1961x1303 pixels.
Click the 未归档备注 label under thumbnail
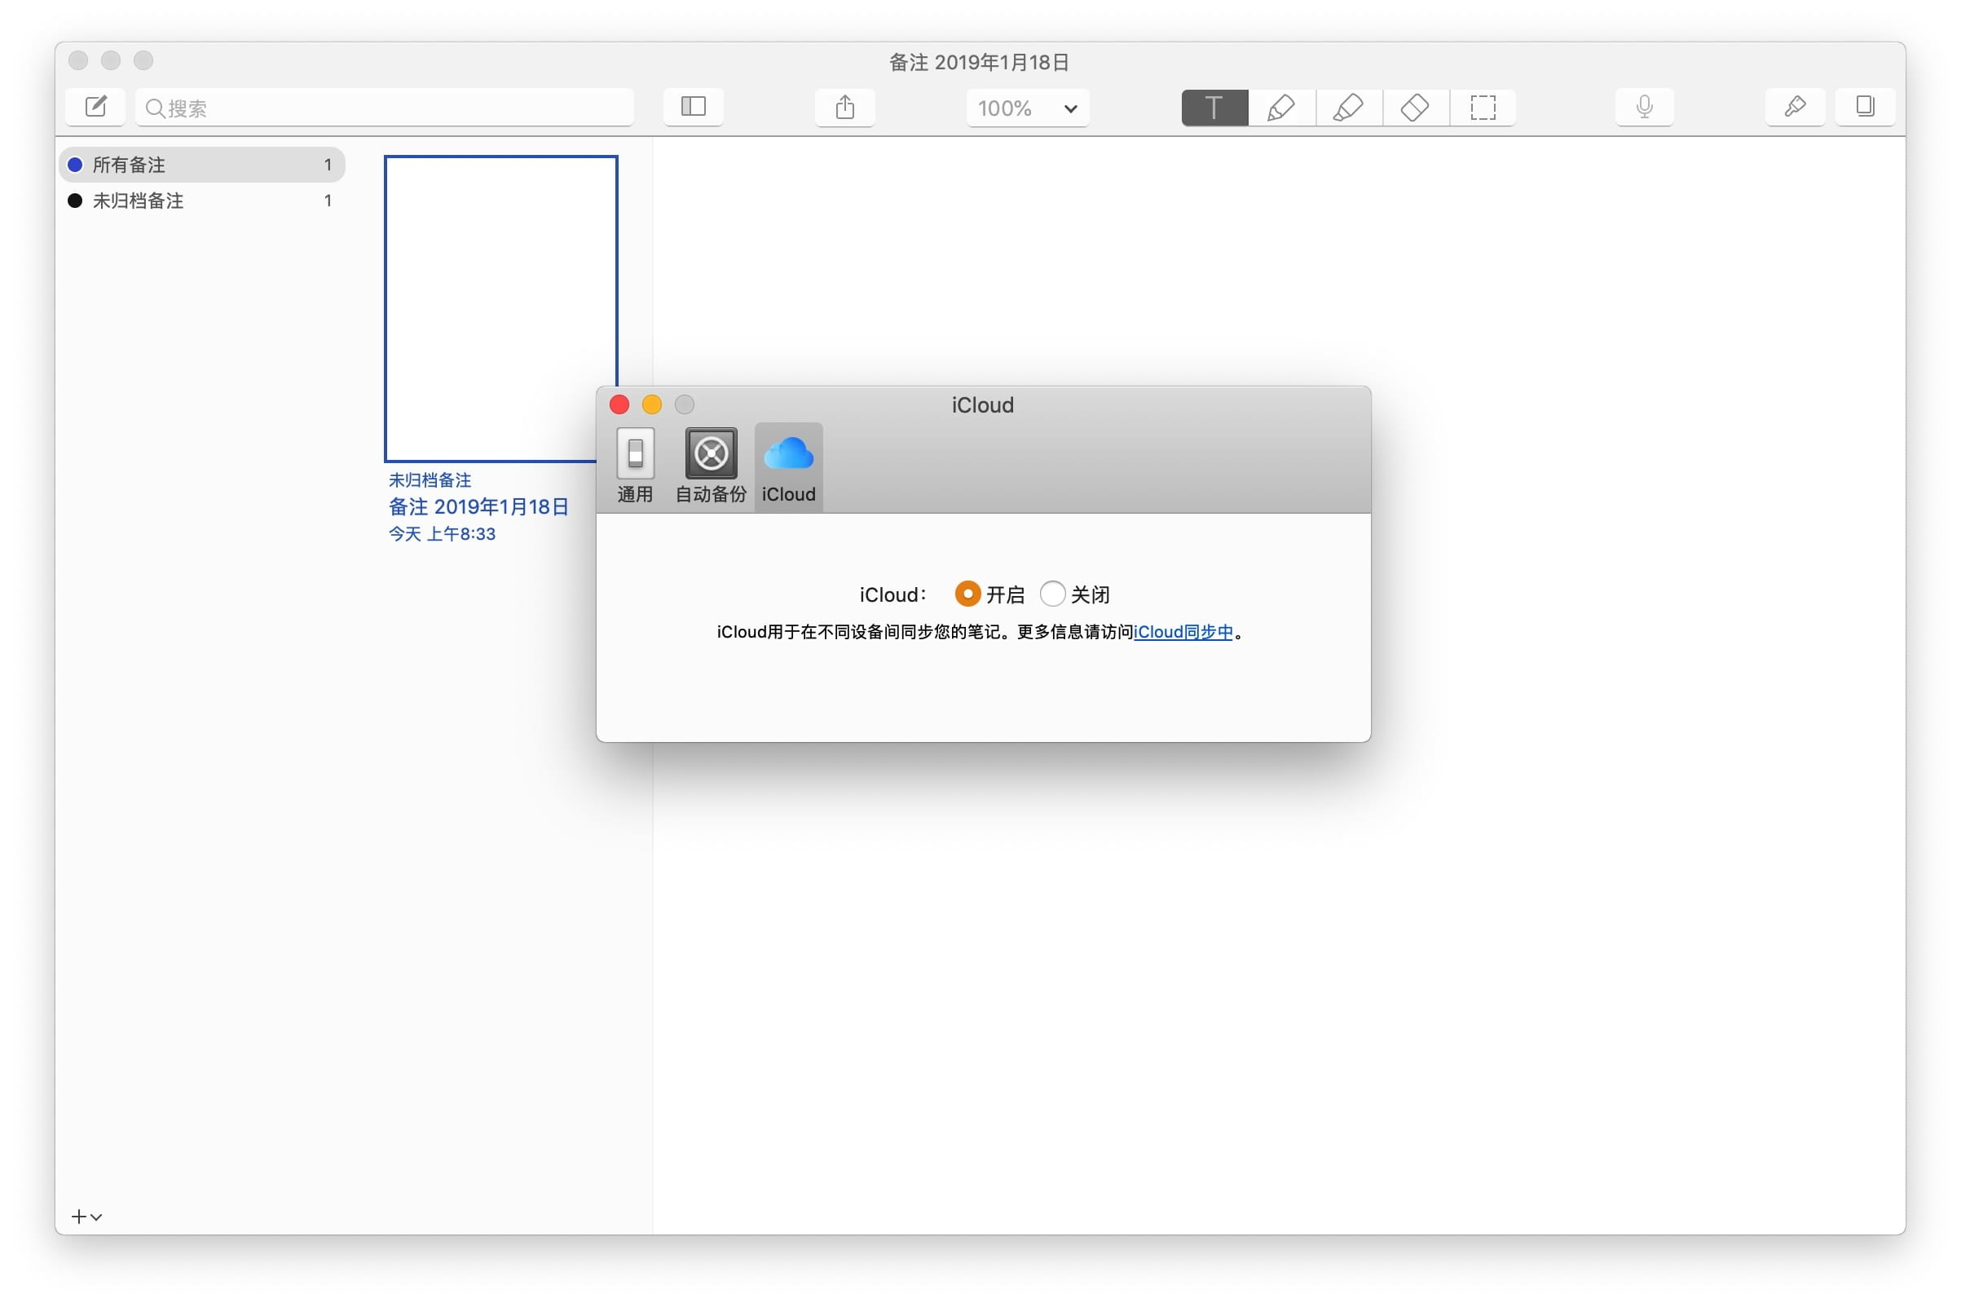coord(430,479)
